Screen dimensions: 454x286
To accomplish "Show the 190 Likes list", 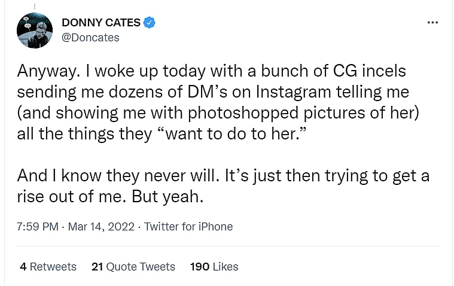I will pyautogui.click(x=214, y=266).
